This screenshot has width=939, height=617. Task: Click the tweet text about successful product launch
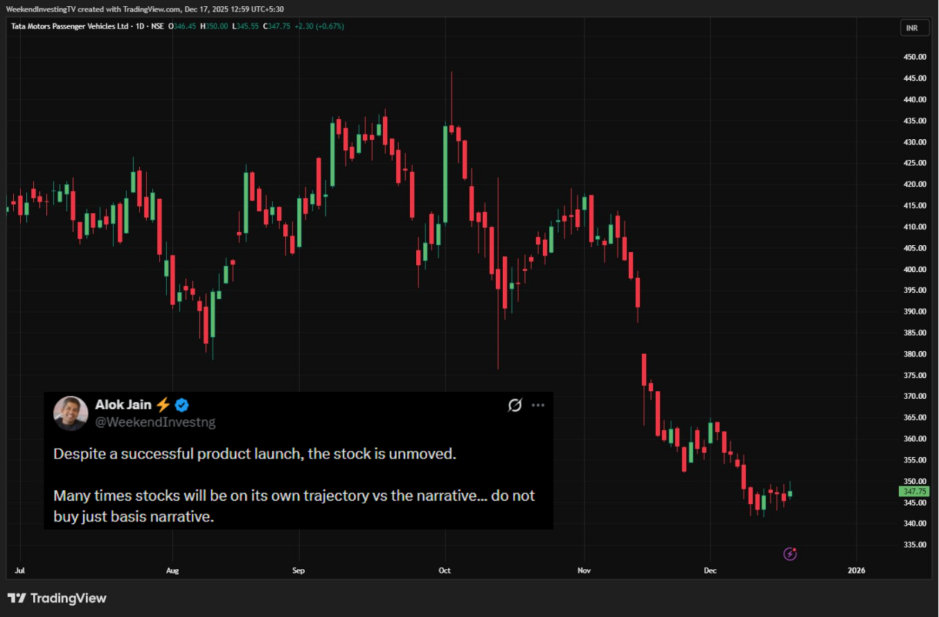pyautogui.click(x=256, y=455)
